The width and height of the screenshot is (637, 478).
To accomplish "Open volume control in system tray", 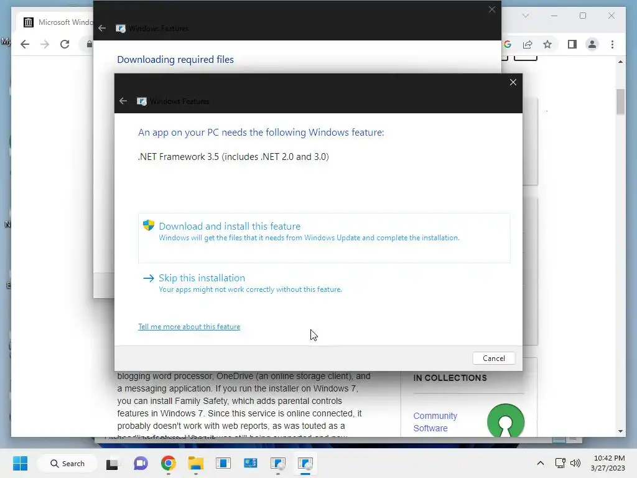I will coord(575,463).
